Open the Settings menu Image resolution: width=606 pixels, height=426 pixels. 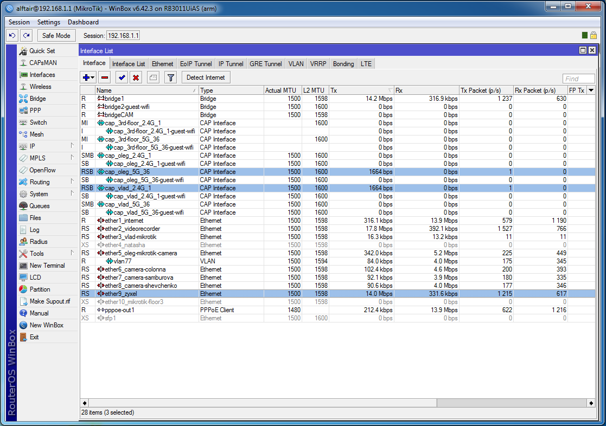pyautogui.click(x=49, y=22)
